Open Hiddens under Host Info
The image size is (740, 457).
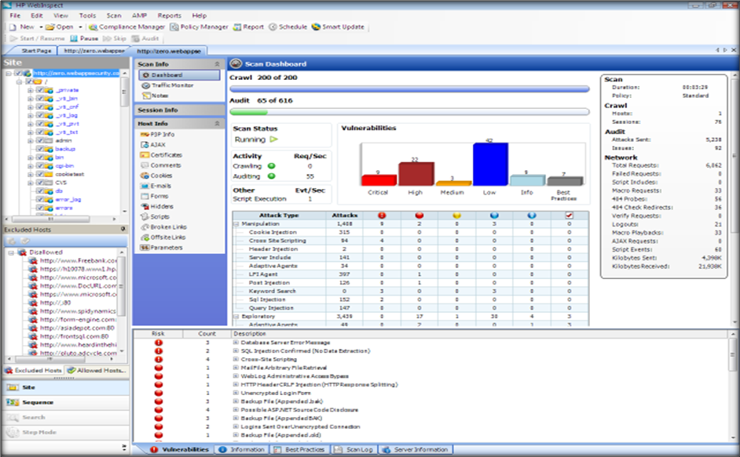156,206
